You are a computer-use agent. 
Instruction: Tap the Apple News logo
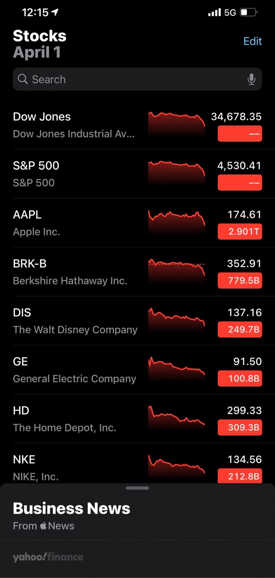tap(44, 525)
